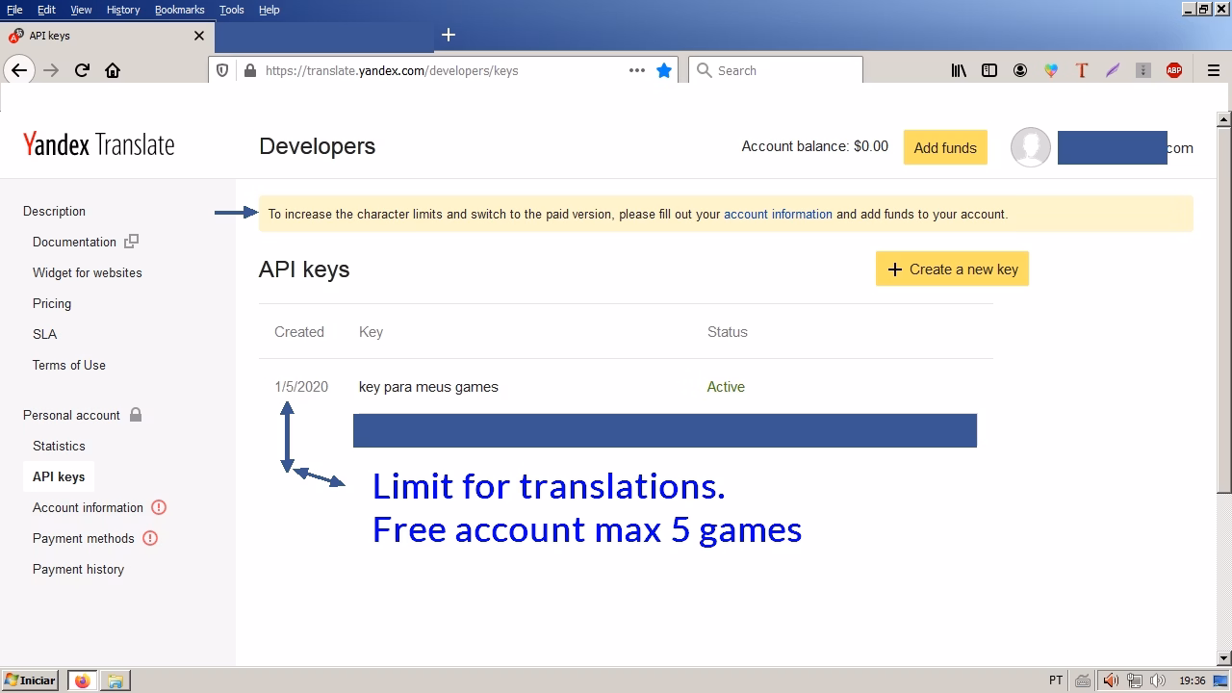Open Widget for websites link
Viewport: 1232px width, 693px height.
(87, 272)
